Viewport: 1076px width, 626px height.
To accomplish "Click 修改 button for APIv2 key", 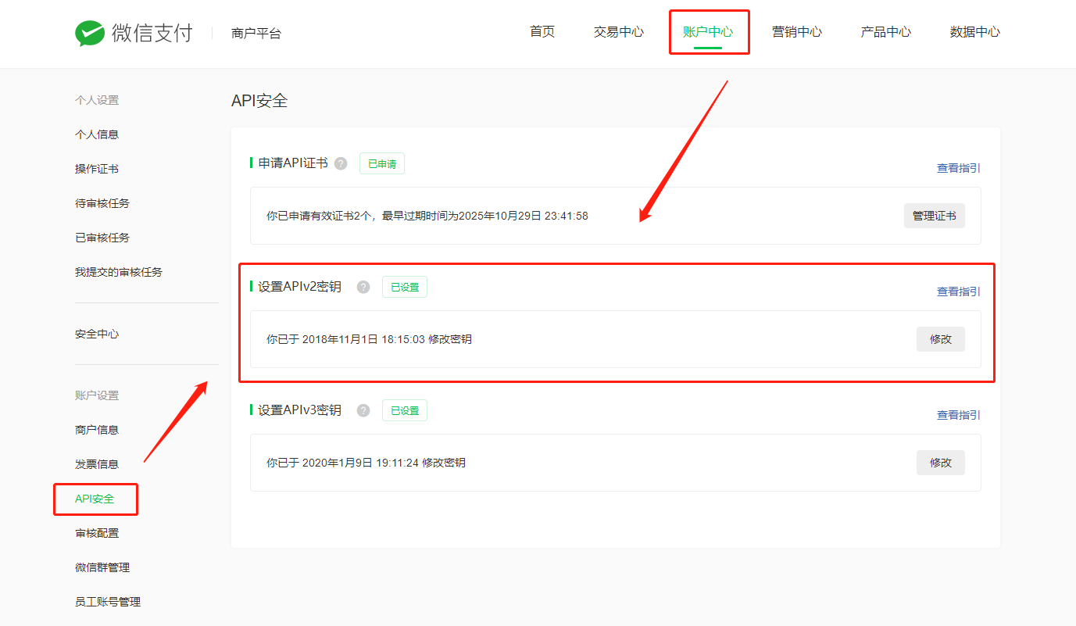I will click(x=940, y=339).
